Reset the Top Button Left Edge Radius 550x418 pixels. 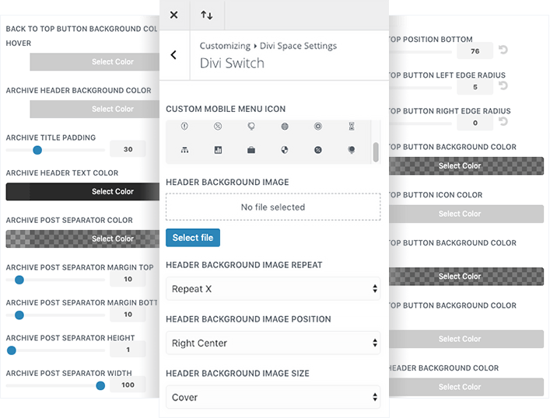click(503, 85)
